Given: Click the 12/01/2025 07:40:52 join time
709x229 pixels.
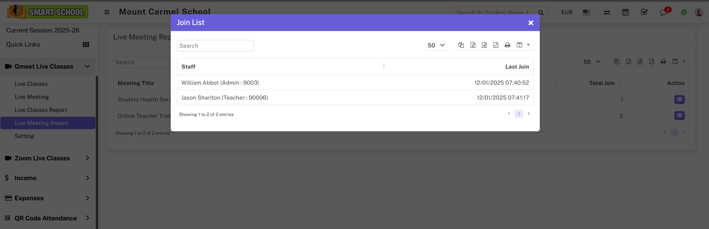Looking at the screenshot, I should 501,82.
